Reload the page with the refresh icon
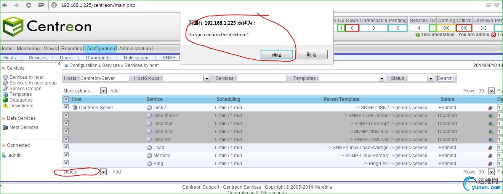The image size is (503, 194). click(x=29, y=5)
